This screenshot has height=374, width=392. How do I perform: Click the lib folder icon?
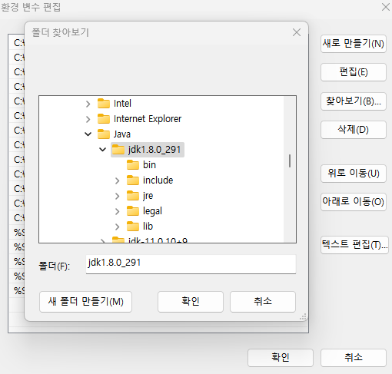(x=133, y=227)
